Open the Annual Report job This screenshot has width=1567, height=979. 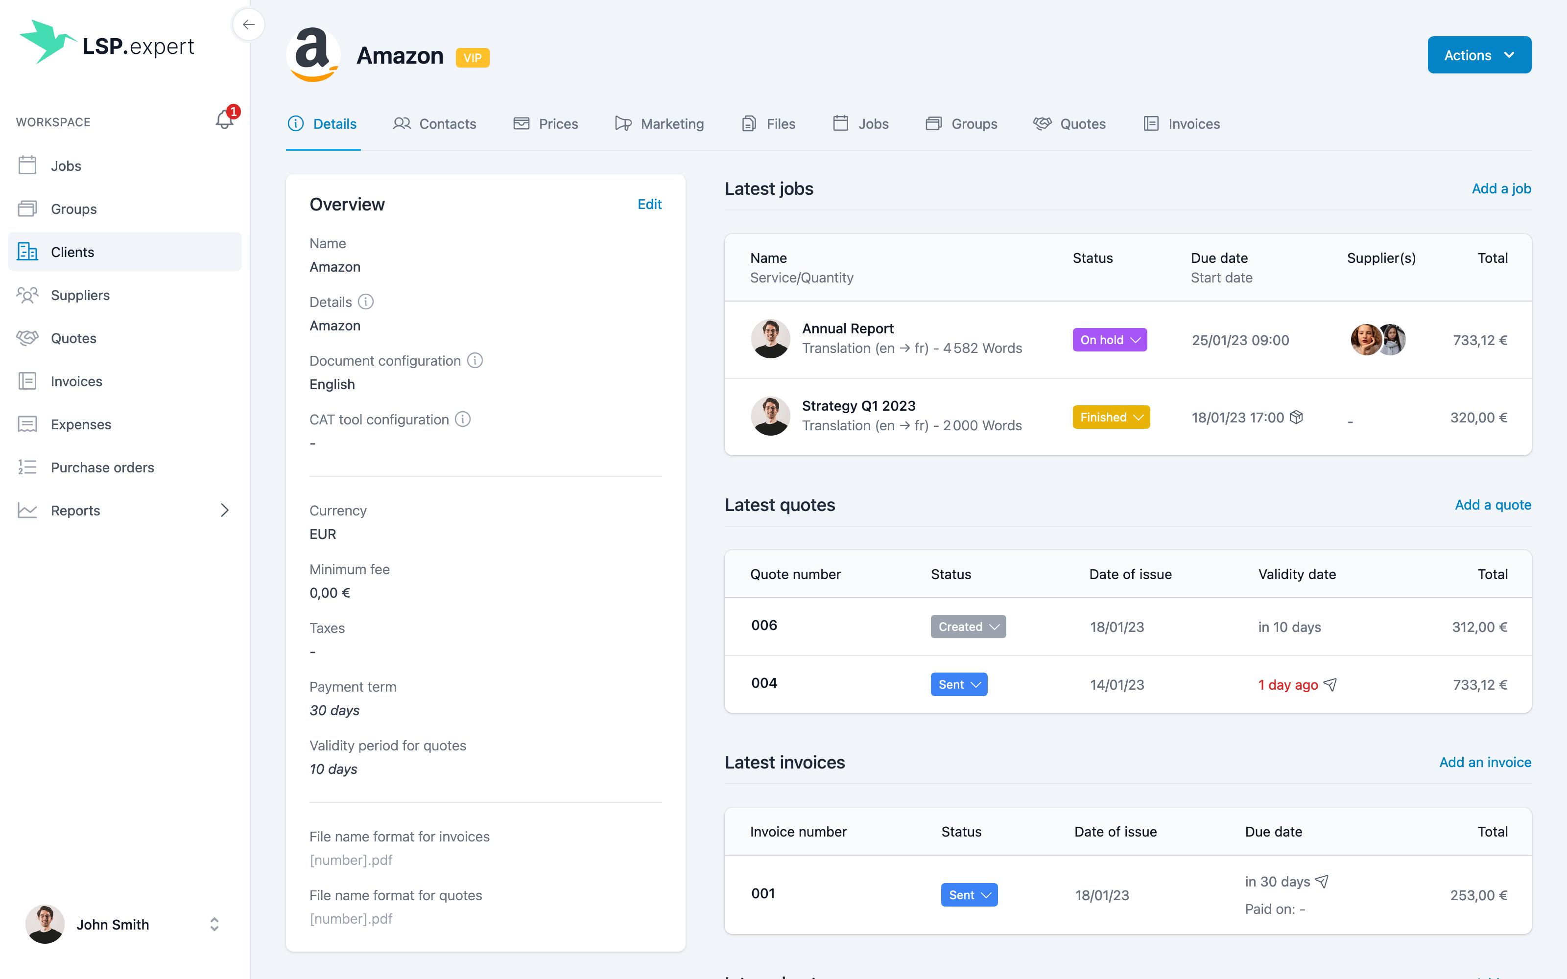tap(848, 328)
